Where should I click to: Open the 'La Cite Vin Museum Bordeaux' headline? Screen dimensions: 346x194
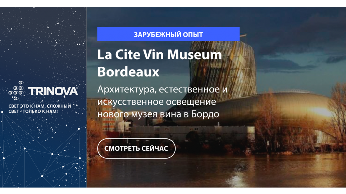click(x=160, y=63)
